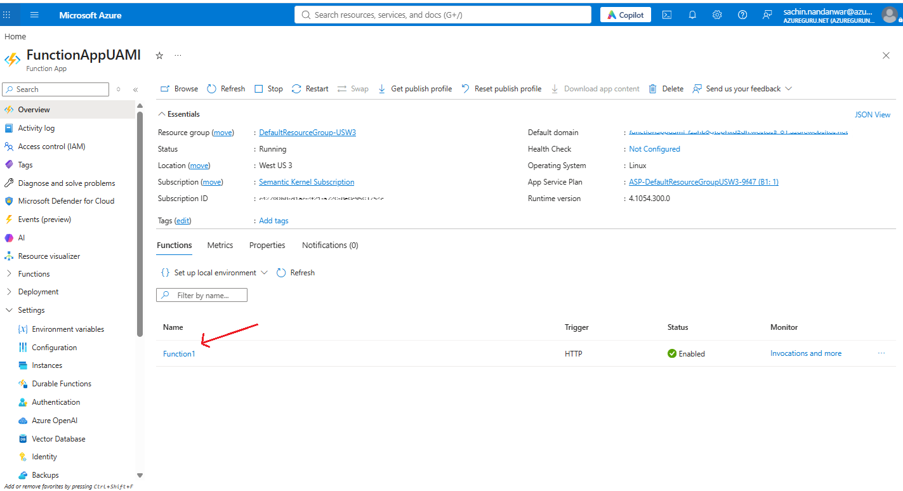Viewport: 903px width, 491px height.
Task: Click Browse in the command bar
Action: [179, 89]
